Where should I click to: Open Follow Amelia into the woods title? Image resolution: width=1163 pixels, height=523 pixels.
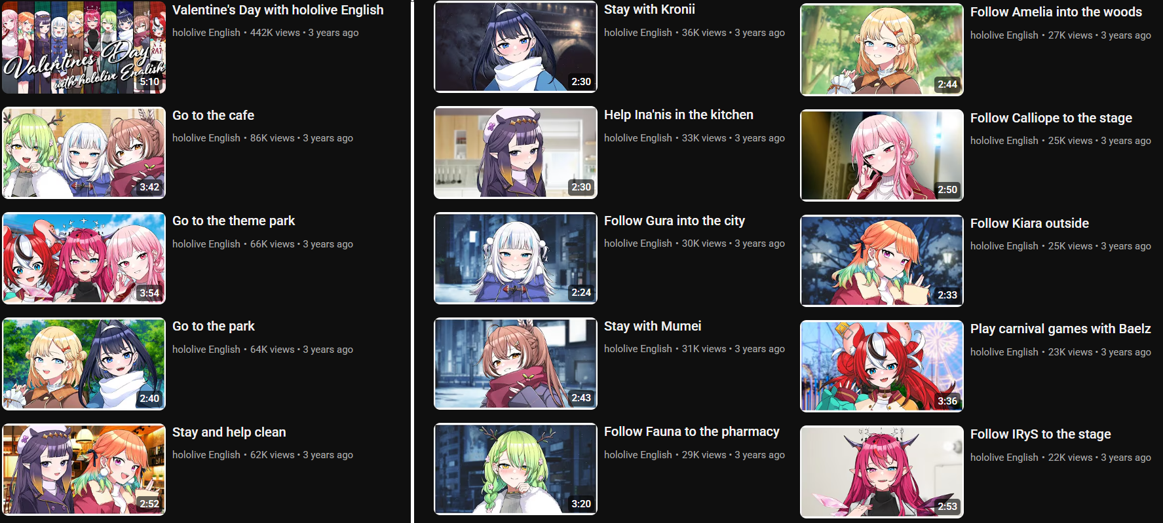[1056, 12]
